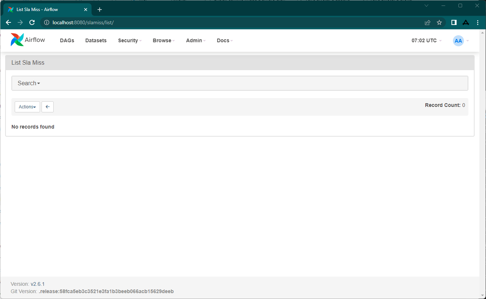Toggle the browser side panel icon

tap(454, 22)
